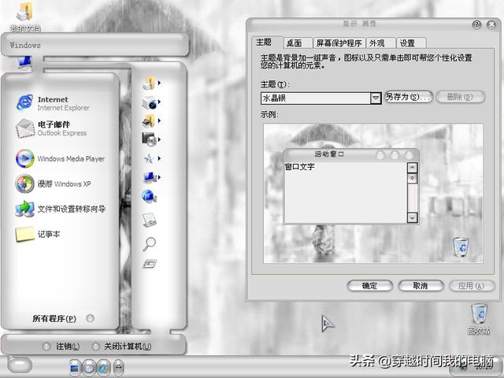This screenshot has width=504, height=378.
Task: Click the preview scrollbar down arrow
Action: pos(412,217)
